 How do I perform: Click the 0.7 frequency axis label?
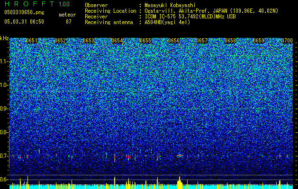click(x=4, y=156)
